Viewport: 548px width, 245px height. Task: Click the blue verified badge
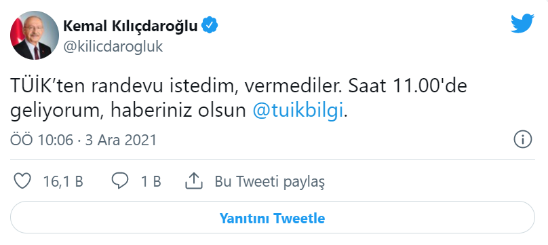point(210,26)
